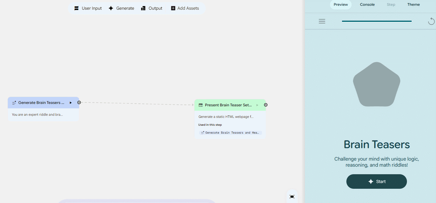Click the pentagon placeholder image
This screenshot has width=436, height=203.
click(x=376, y=85)
